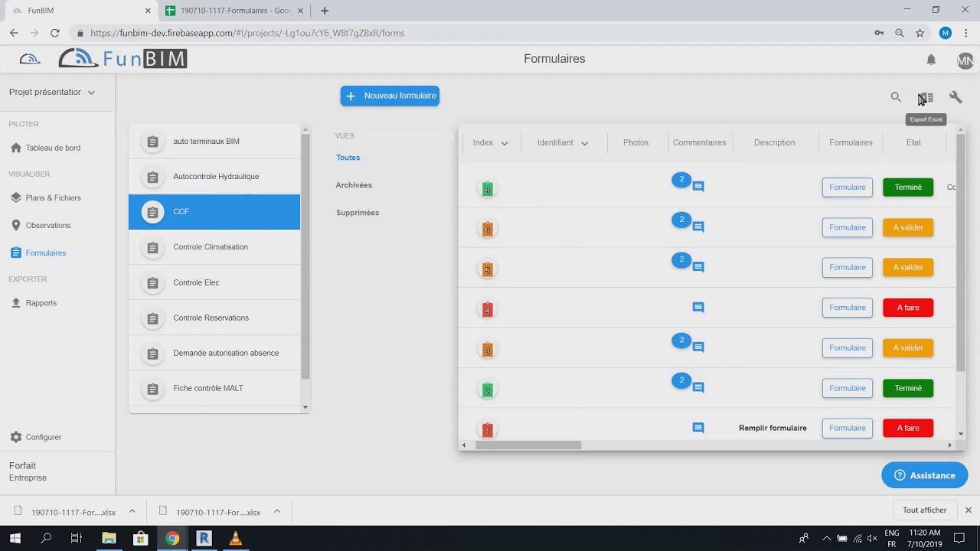Click the horizontal scrollbar under the table
The image size is (980, 551).
click(528, 445)
